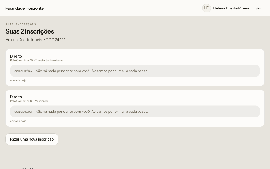Click the masked CPF ending in 247
This screenshot has height=169, width=270.
pyautogui.click(x=55, y=40)
